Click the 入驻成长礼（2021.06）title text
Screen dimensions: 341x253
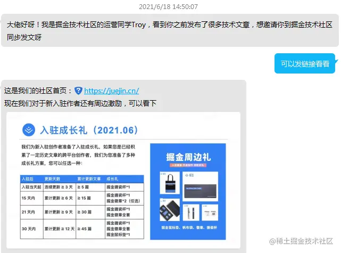coord(89,130)
